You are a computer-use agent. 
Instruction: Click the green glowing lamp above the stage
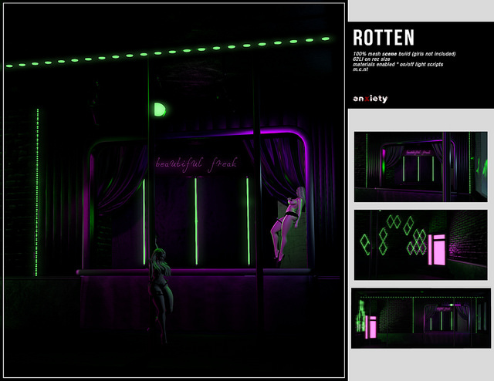click(x=160, y=110)
